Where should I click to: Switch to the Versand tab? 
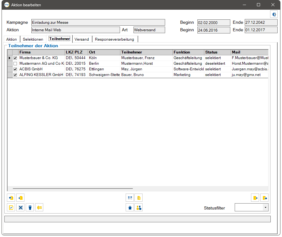[x=82, y=39]
